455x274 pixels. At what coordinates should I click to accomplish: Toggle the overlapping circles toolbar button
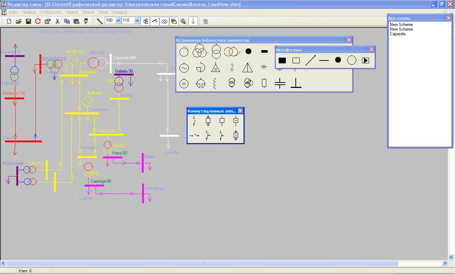point(165,21)
